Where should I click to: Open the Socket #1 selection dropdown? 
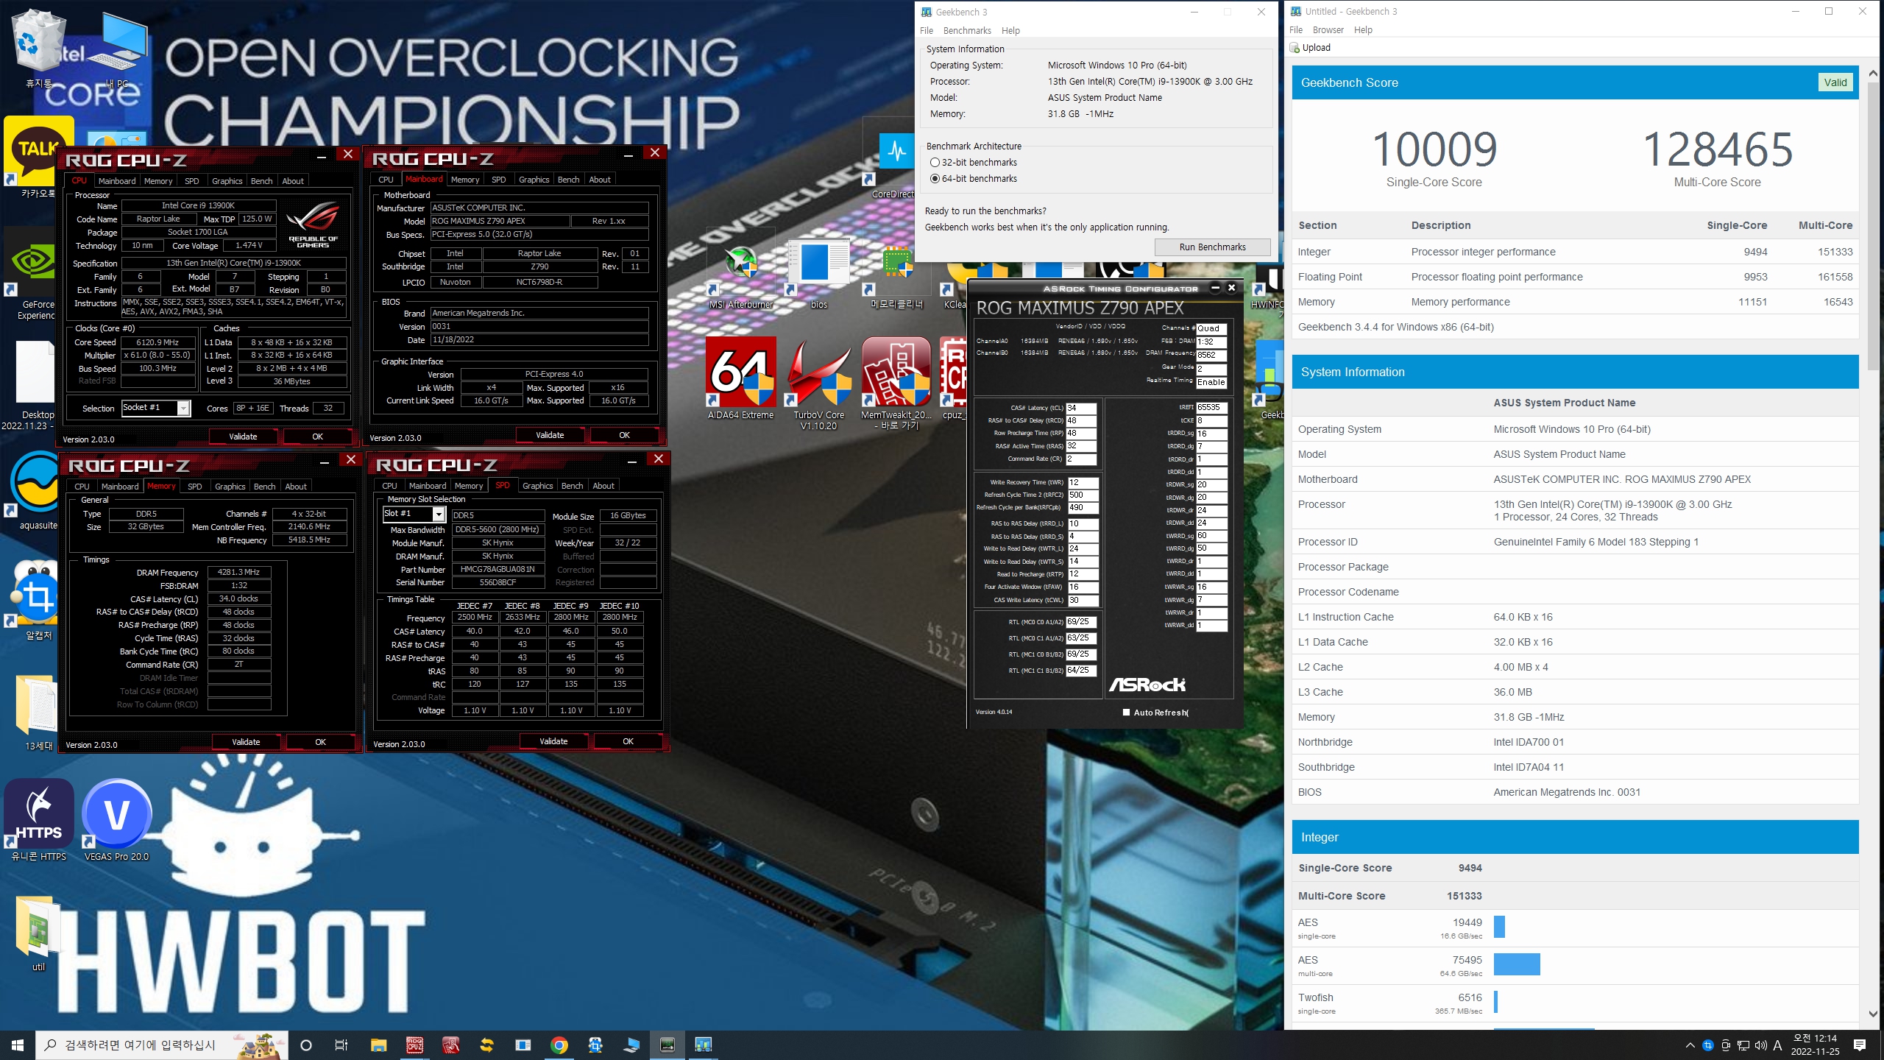pyautogui.click(x=155, y=408)
